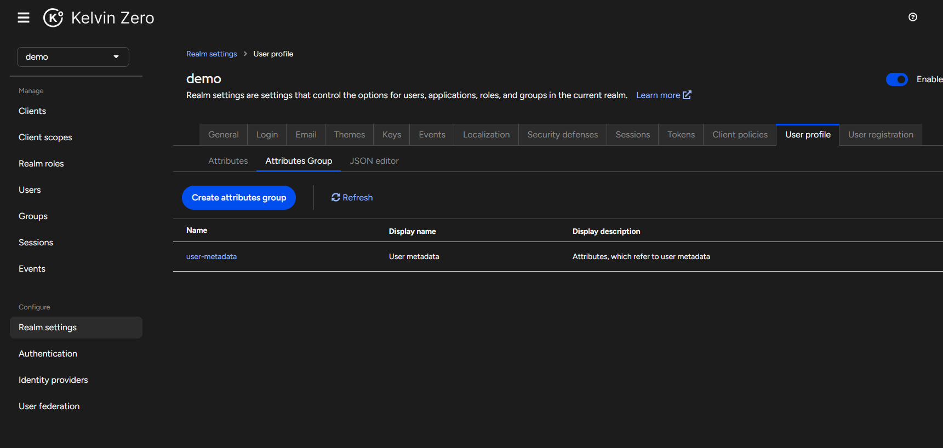This screenshot has width=943, height=448.
Task: Click the external link icon beside Learn more
Action: pos(687,95)
